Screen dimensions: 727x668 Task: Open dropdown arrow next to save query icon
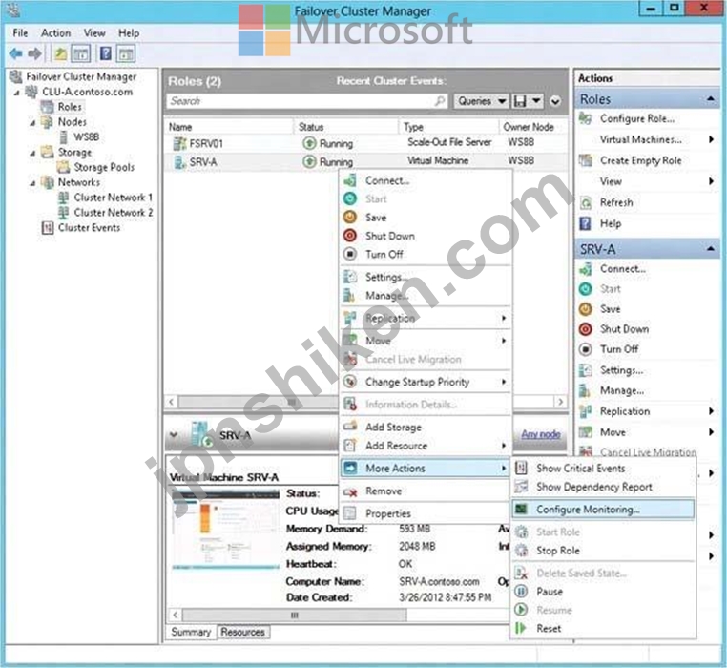tap(536, 100)
